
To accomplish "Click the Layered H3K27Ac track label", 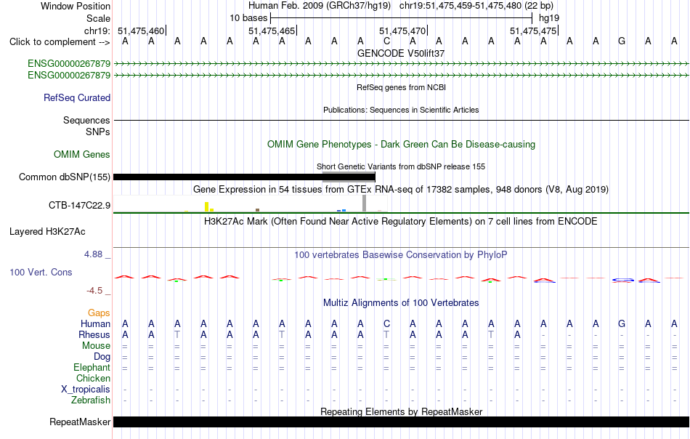I will click(x=47, y=232).
